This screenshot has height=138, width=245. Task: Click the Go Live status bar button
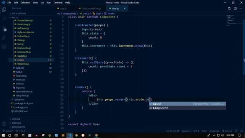(x=227, y=131)
